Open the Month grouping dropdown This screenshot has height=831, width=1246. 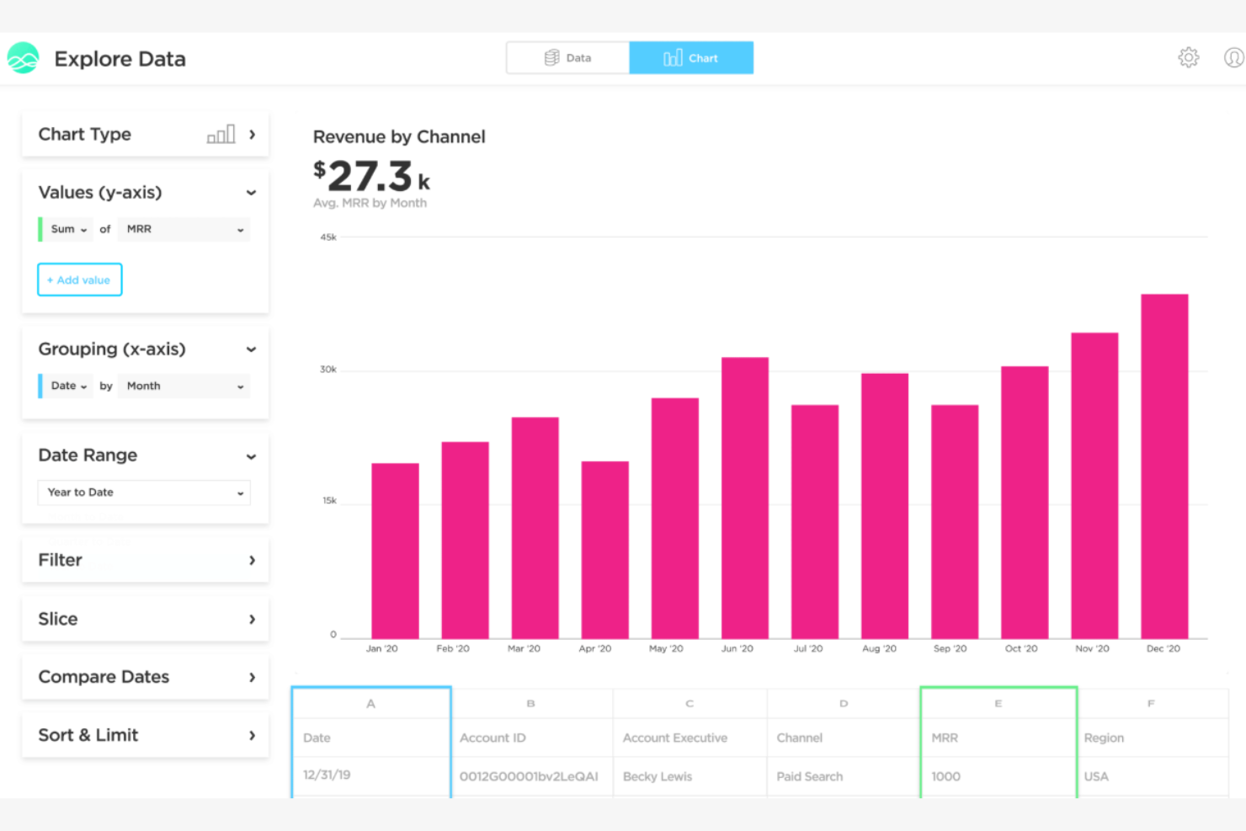click(184, 386)
